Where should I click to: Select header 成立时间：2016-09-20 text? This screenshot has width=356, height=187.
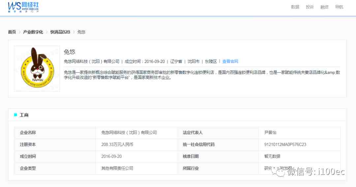(145, 62)
